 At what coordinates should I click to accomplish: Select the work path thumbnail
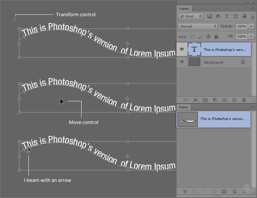[188, 119]
